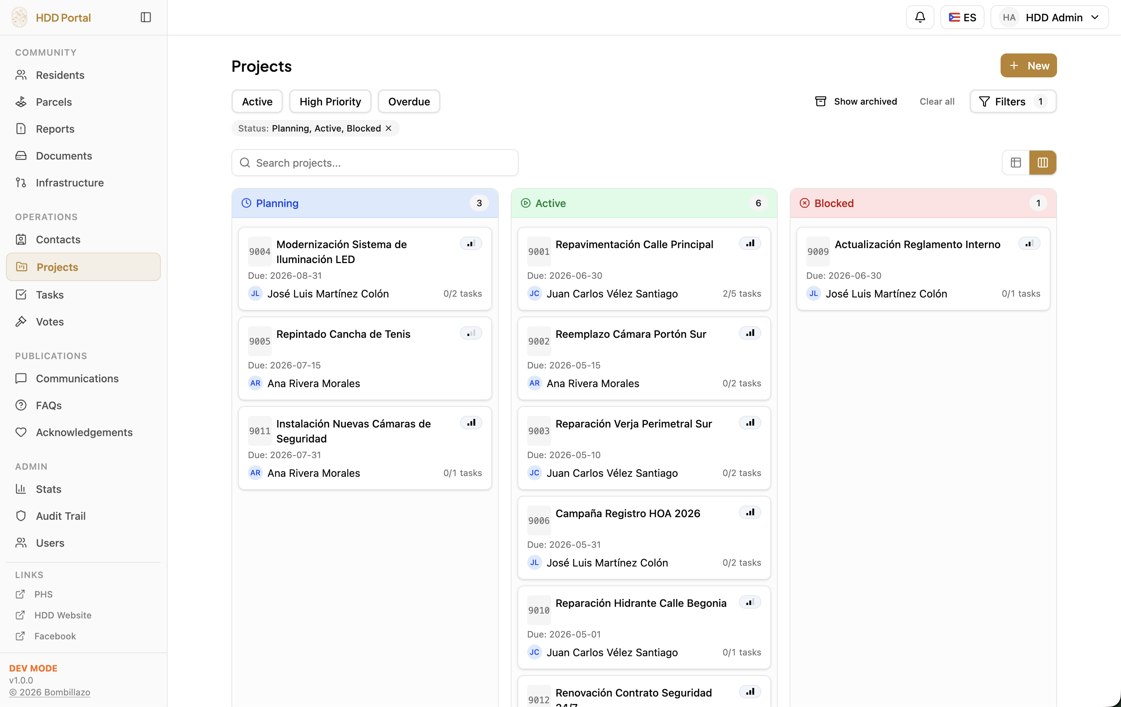This screenshot has height=707, width=1121.
Task: Open Repavimentación Calle Principal project card
Action: click(x=644, y=269)
